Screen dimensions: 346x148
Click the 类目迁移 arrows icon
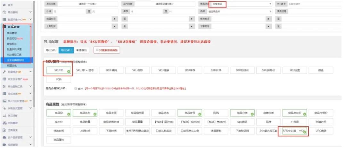pos(4,116)
